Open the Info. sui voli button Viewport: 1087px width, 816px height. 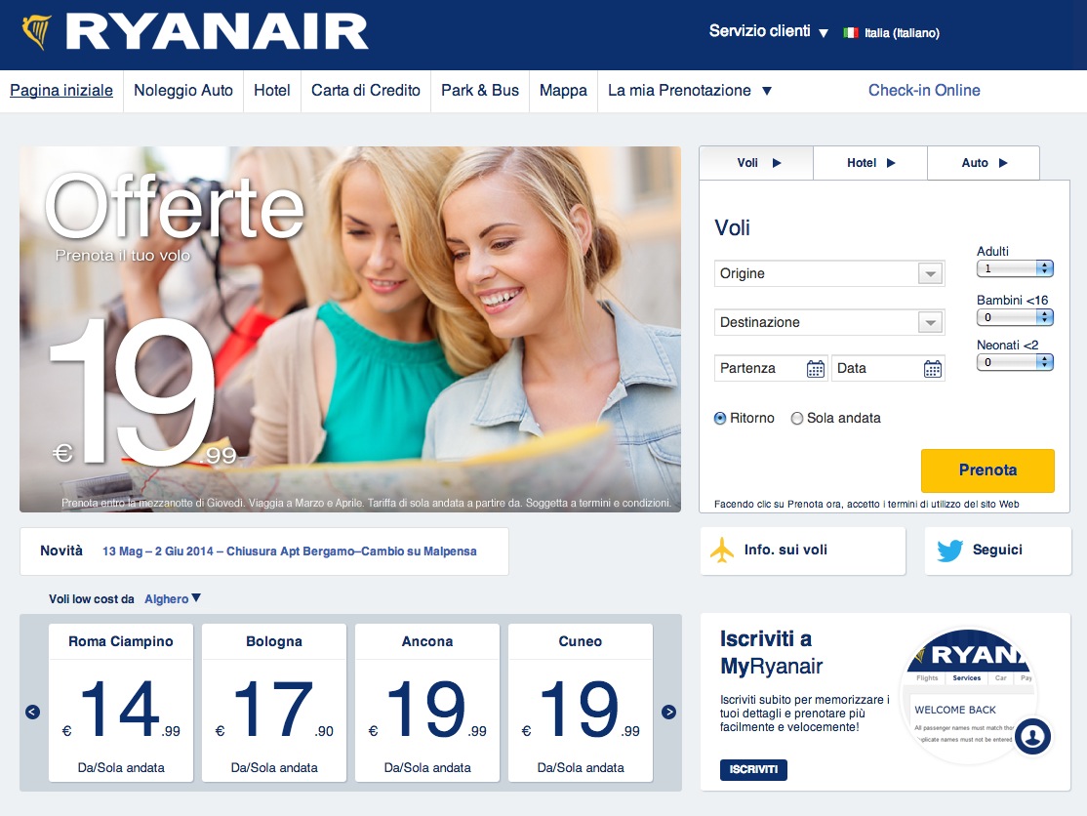click(803, 551)
